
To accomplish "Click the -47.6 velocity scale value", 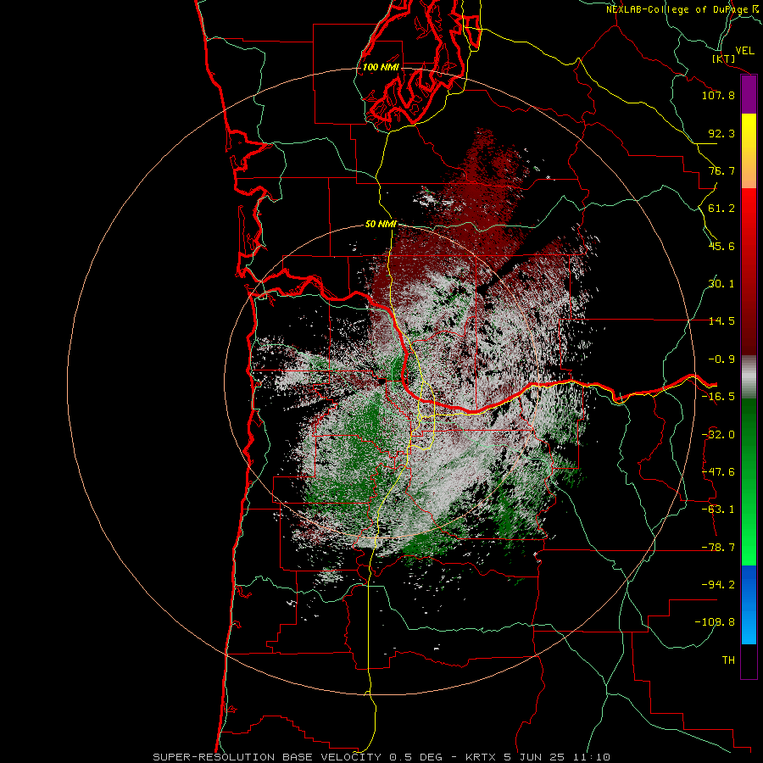I will pos(718,472).
